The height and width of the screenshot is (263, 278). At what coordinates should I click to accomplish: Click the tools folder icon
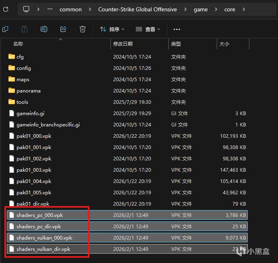click(12, 102)
